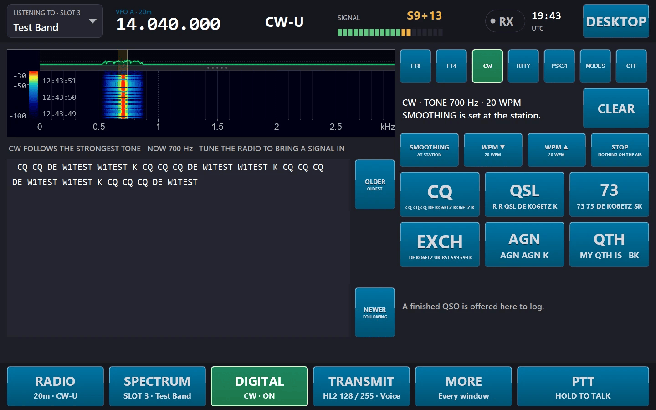Screen dimensions: 656x410
Task: Open the Test Band slot dropdown
Action: tap(55, 21)
